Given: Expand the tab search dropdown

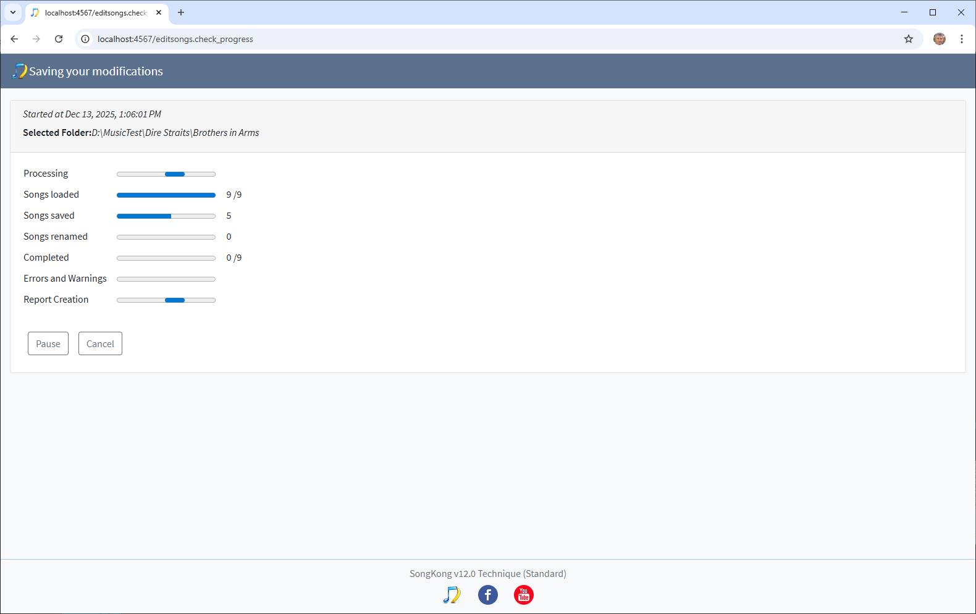Looking at the screenshot, I should pos(13,12).
